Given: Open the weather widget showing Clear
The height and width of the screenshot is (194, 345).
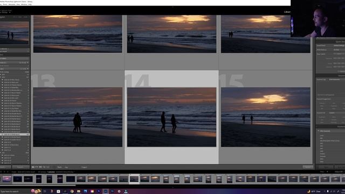Looking at the screenshot, I should click(x=314, y=191).
